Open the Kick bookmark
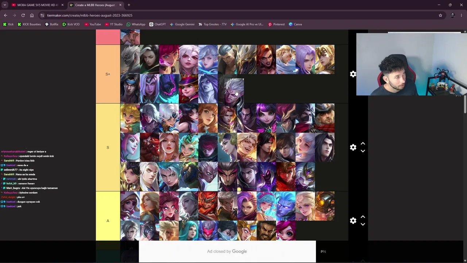Screen dimensions: 467x263 (8, 24)
